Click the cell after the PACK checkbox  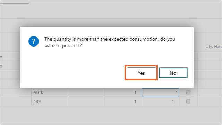click(210, 93)
